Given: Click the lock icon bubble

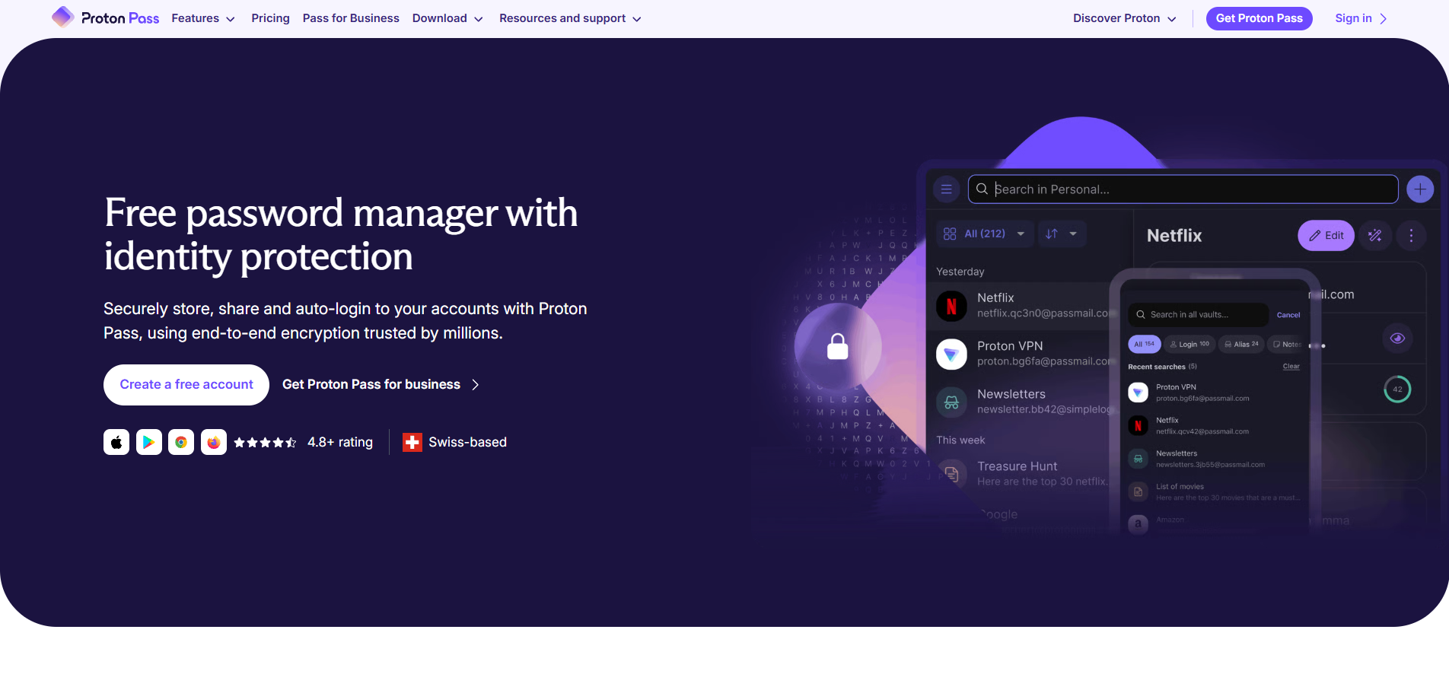Looking at the screenshot, I should [x=838, y=347].
